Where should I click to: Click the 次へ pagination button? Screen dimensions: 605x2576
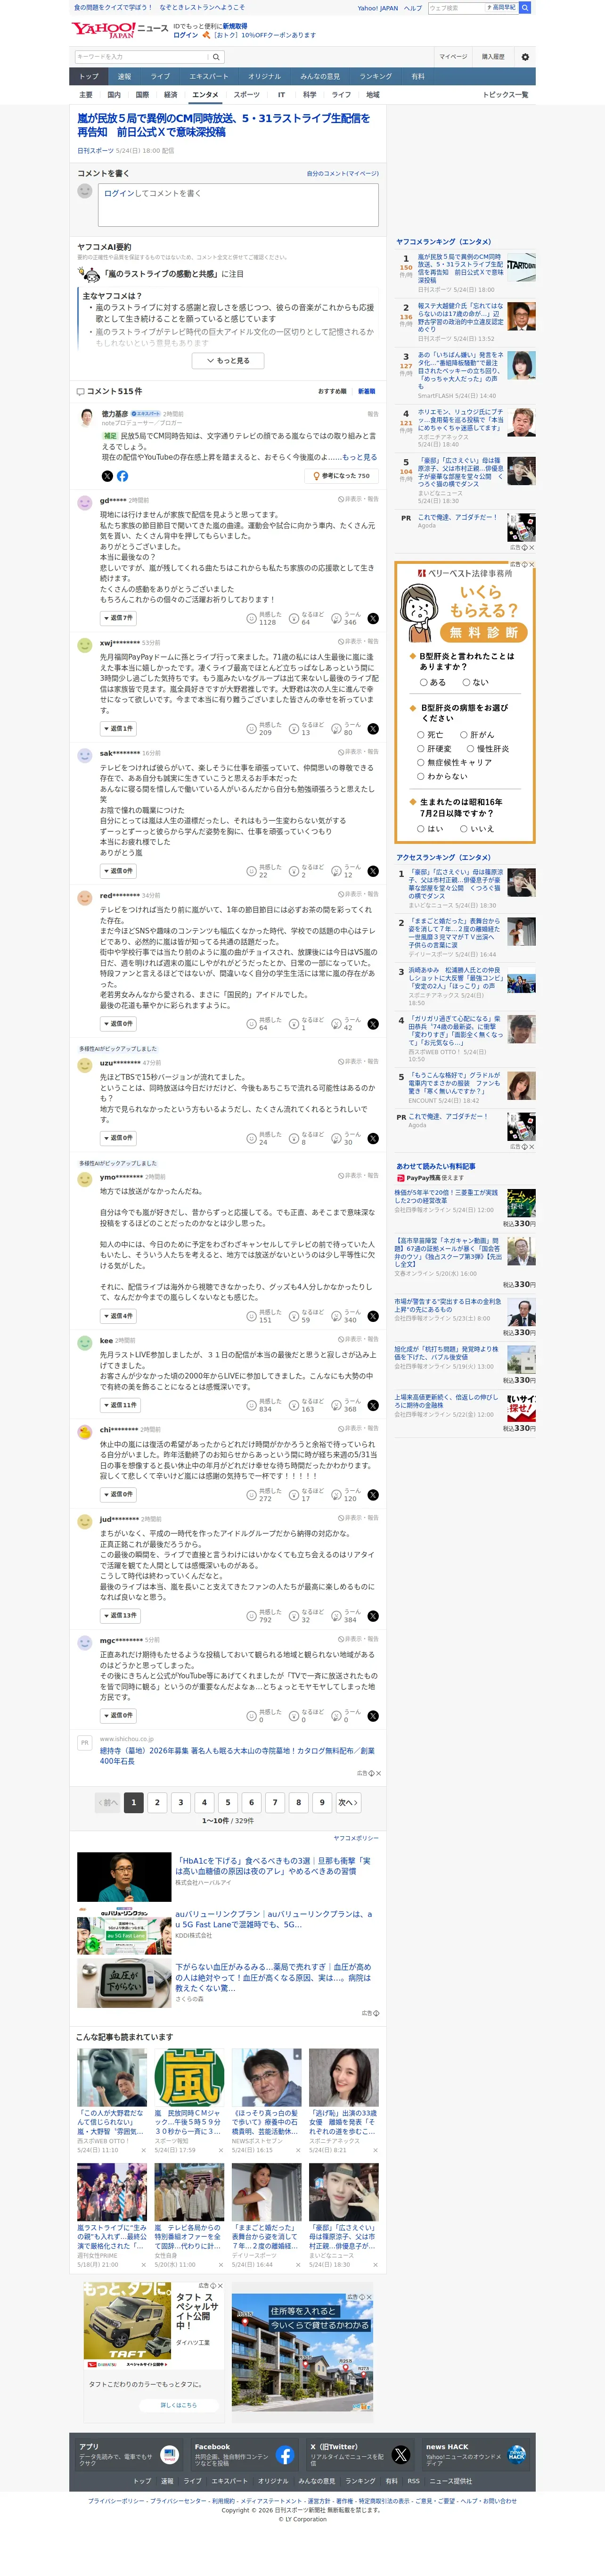click(x=348, y=1802)
